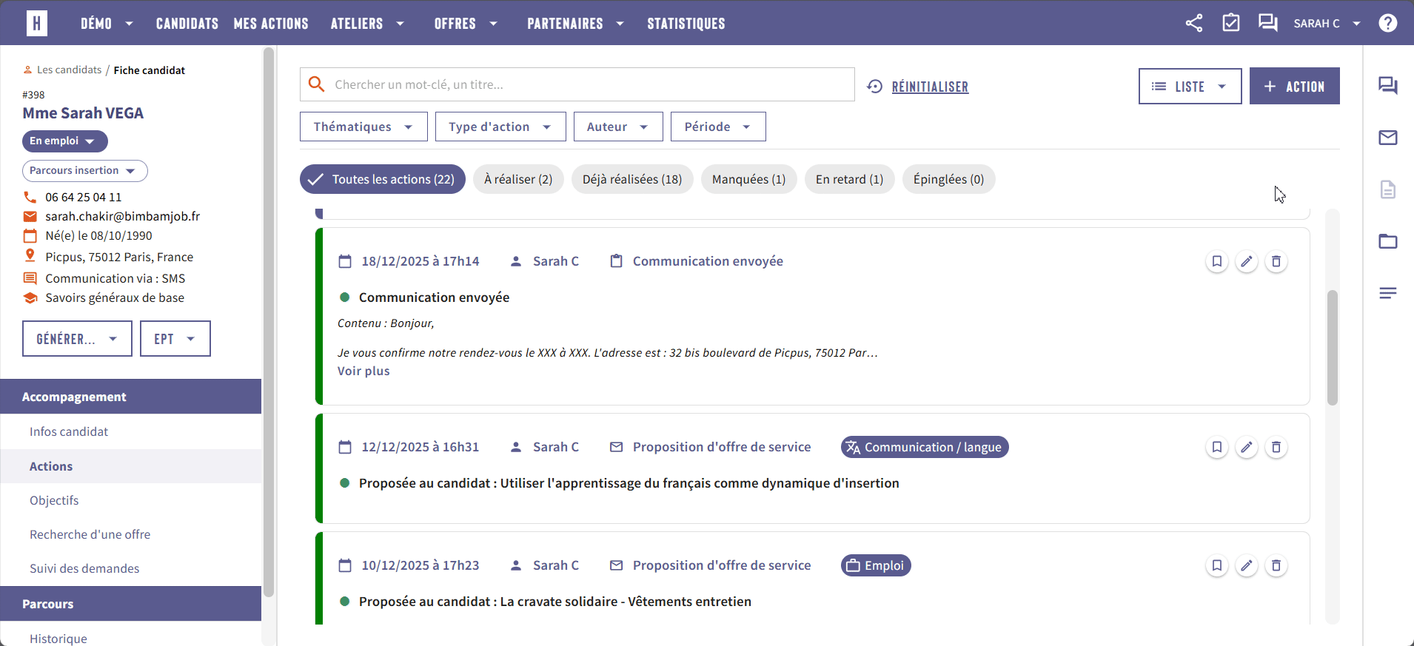Delete the 18/12/2025 Communication envoyée action
The width and height of the screenshot is (1414, 646).
pos(1276,261)
